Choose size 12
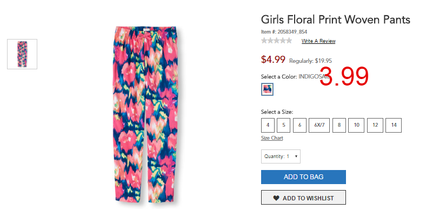446x209 pixels. click(x=375, y=125)
